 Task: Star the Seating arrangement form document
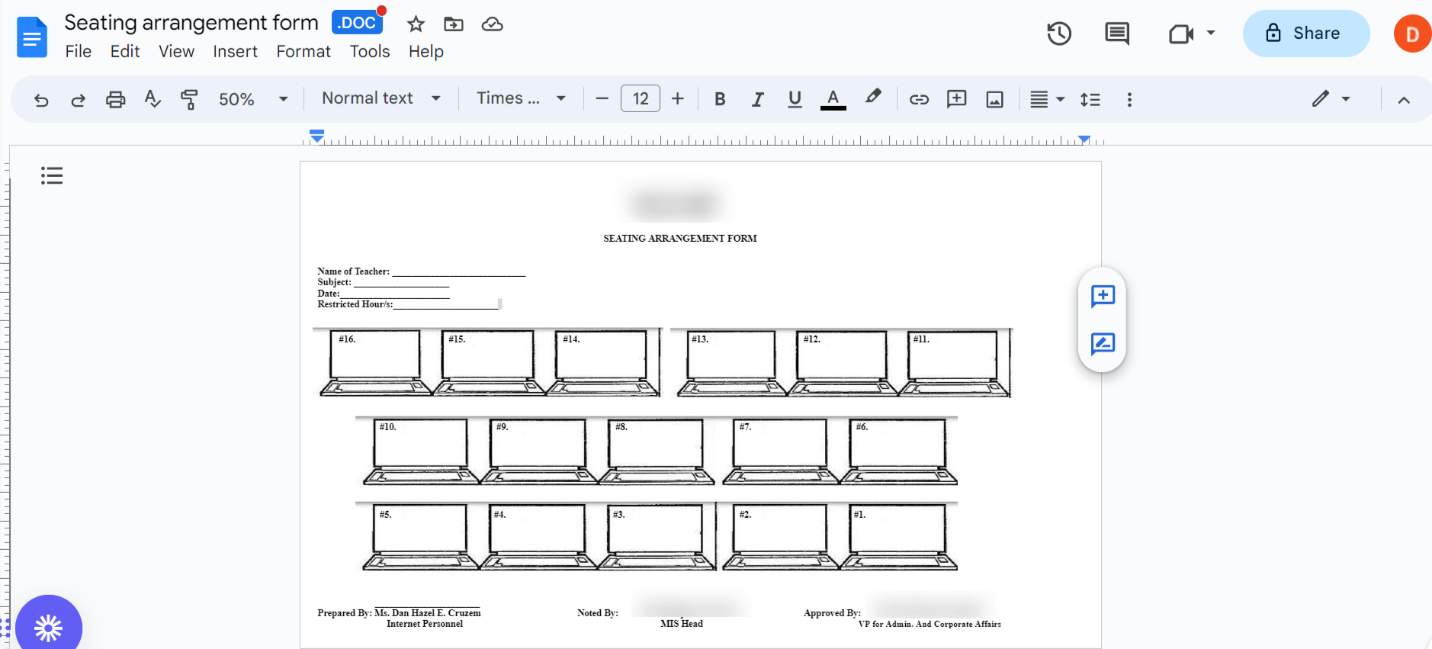tap(416, 24)
